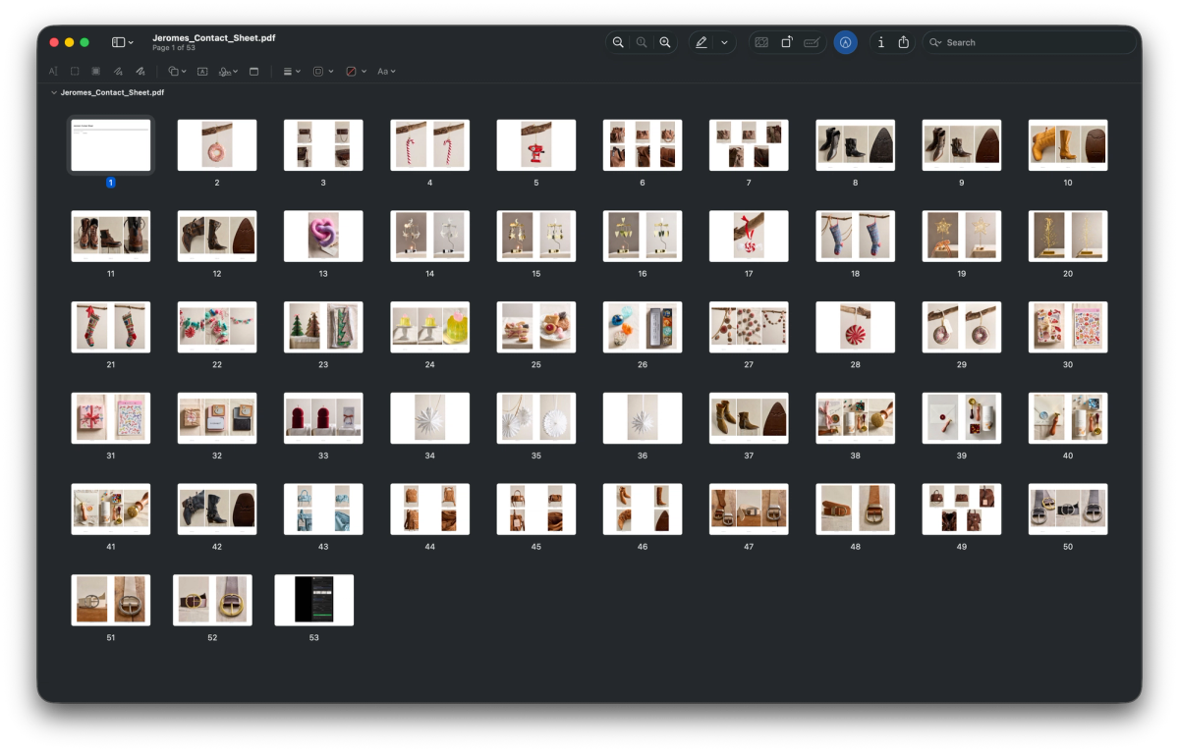Open the form filling tool
Image resolution: width=1179 pixels, height=752 pixels.
pyautogui.click(x=812, y=42)
